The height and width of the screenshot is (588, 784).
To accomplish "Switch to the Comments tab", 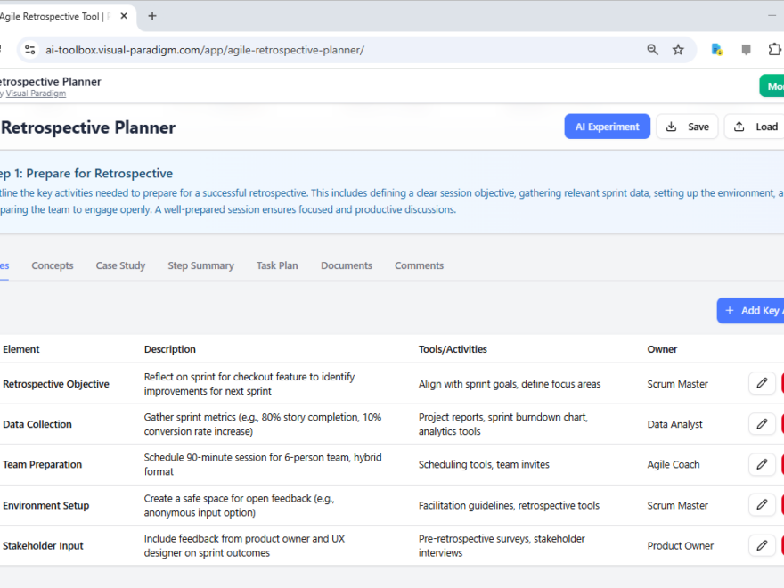I will [418, 265].
